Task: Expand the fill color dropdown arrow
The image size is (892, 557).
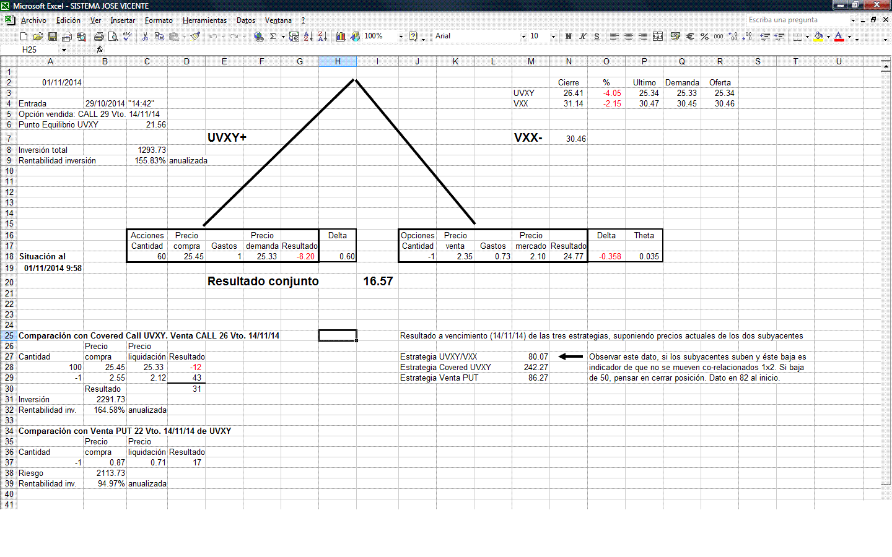Action: [x=828, y=37]
